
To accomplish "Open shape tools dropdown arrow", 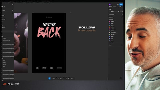I will [58, 78].
